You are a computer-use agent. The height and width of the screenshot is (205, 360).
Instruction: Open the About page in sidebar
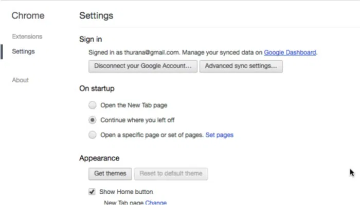pyautogui.click(x=20, y=80)
